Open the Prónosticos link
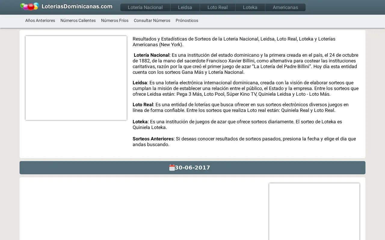Image resolution: width=385 pixels, height=240 pixels. [187, 20]
